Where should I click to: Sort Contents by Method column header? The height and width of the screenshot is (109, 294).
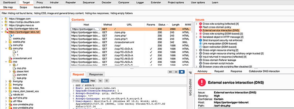108,25
